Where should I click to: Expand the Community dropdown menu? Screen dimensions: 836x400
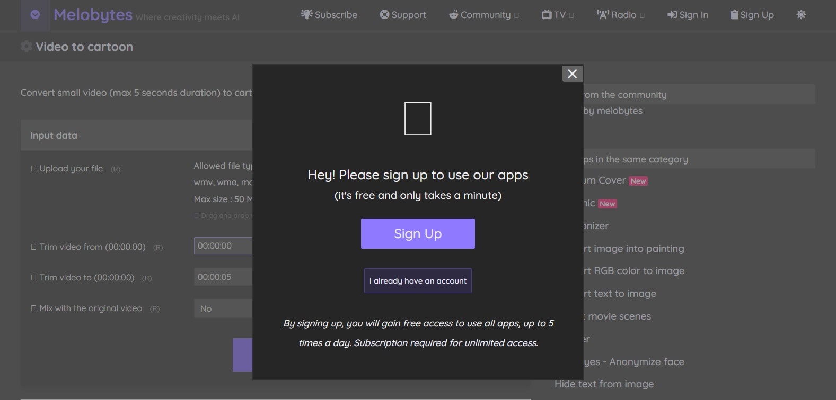pyautogui.click(x=483, y=15)
